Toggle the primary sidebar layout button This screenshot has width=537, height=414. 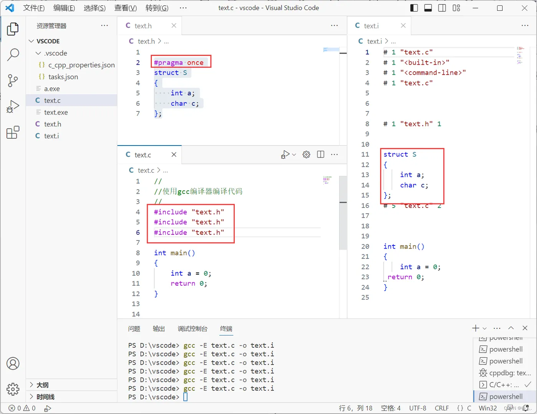pos(414,8)
